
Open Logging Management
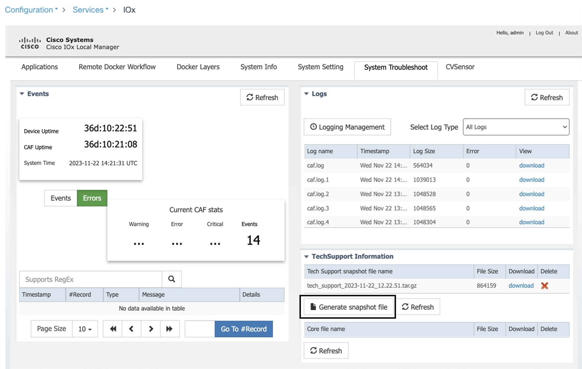pyautogui.click(x=347, y=127)
